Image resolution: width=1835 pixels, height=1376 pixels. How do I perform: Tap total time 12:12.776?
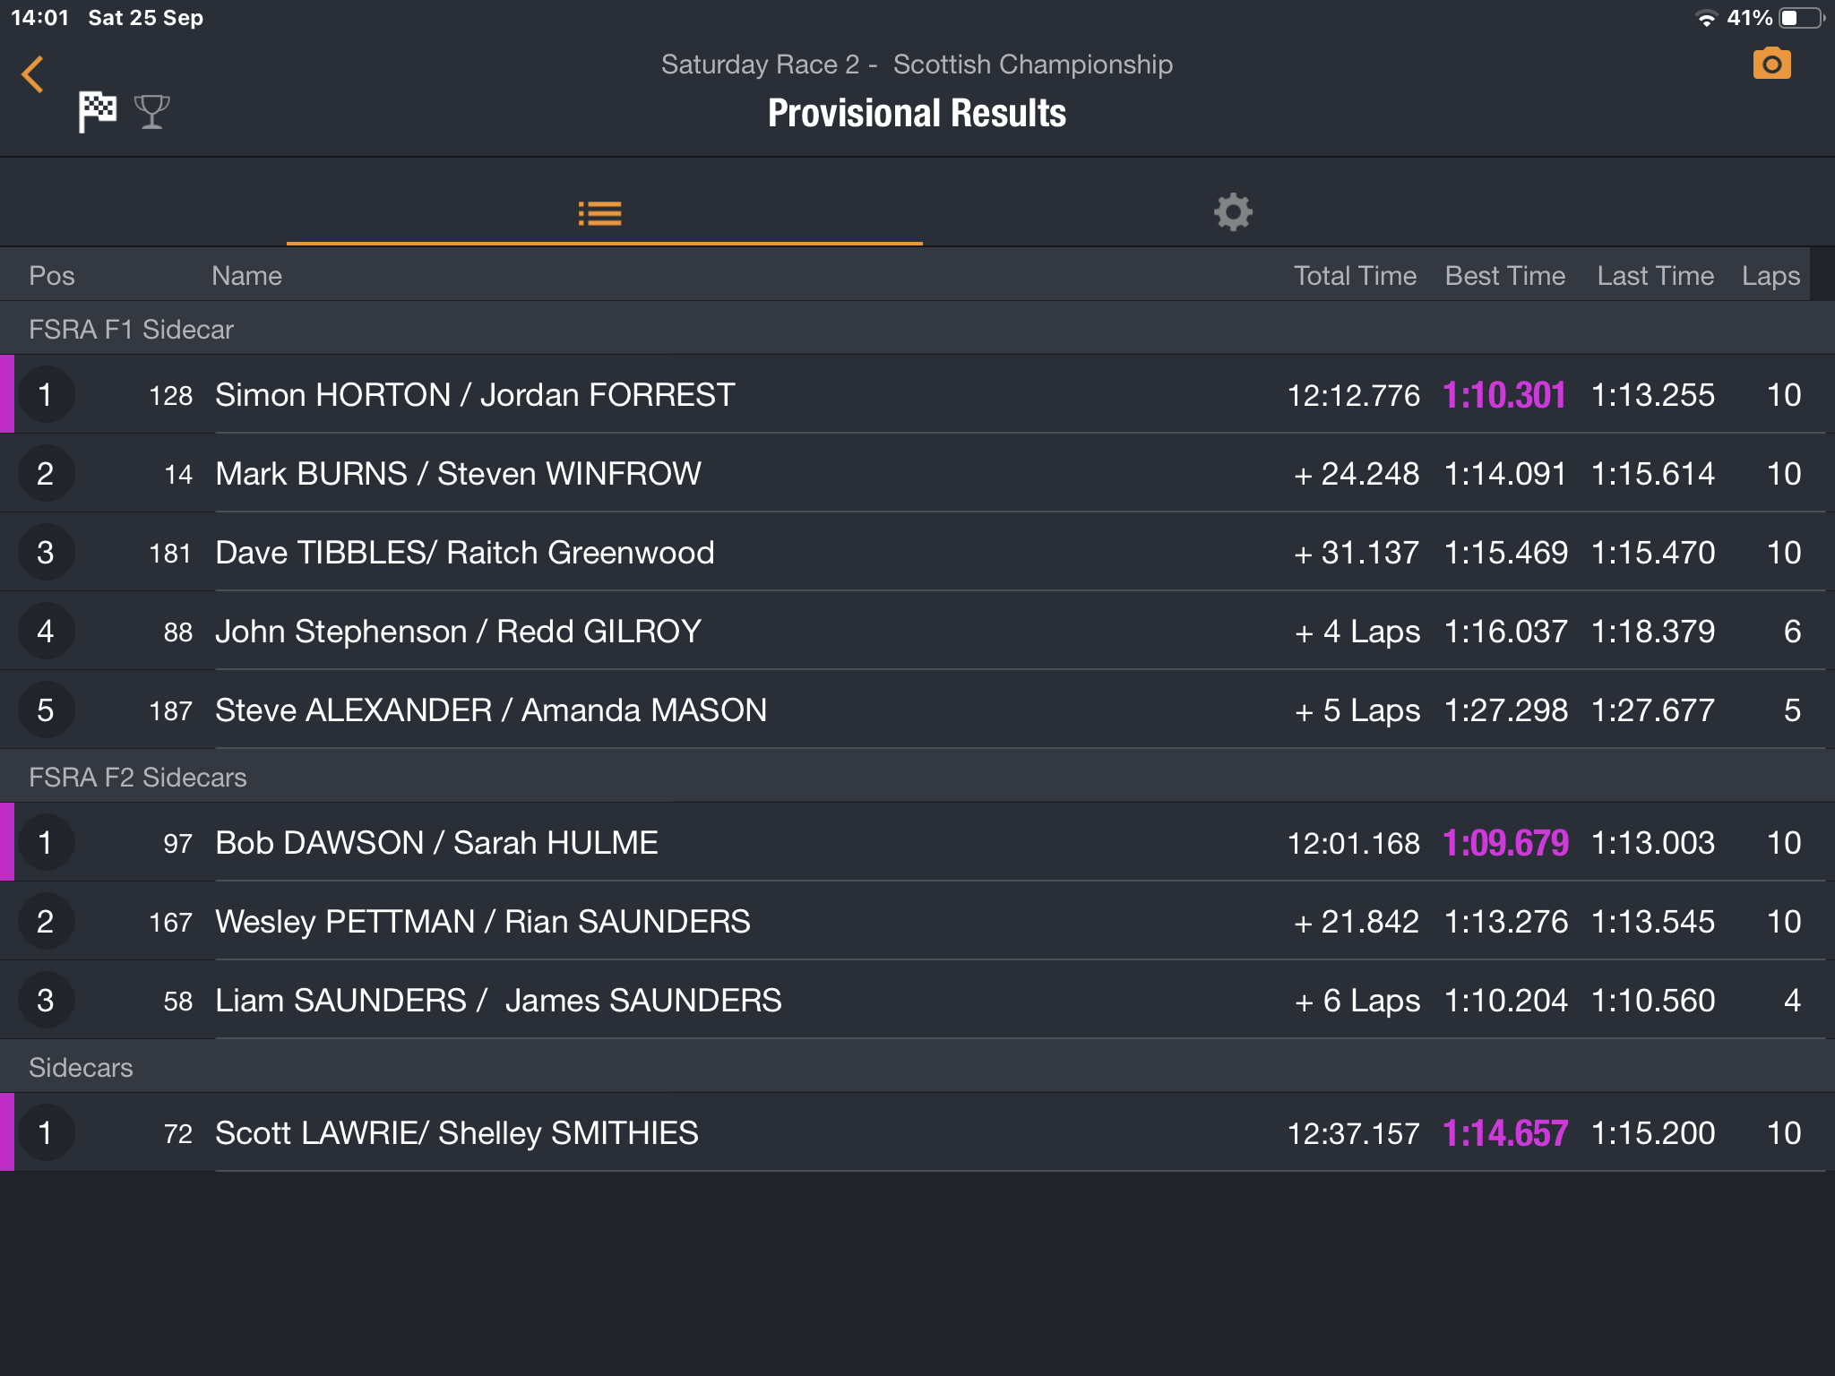coord(1353,395)
